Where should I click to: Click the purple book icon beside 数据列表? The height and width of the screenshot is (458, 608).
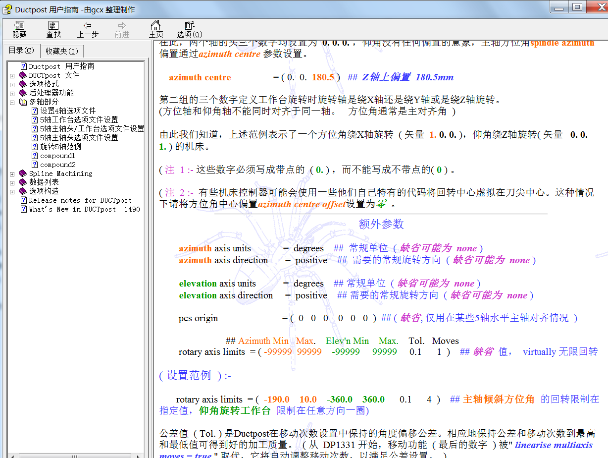pyautogui.click(x=23, y=183)
